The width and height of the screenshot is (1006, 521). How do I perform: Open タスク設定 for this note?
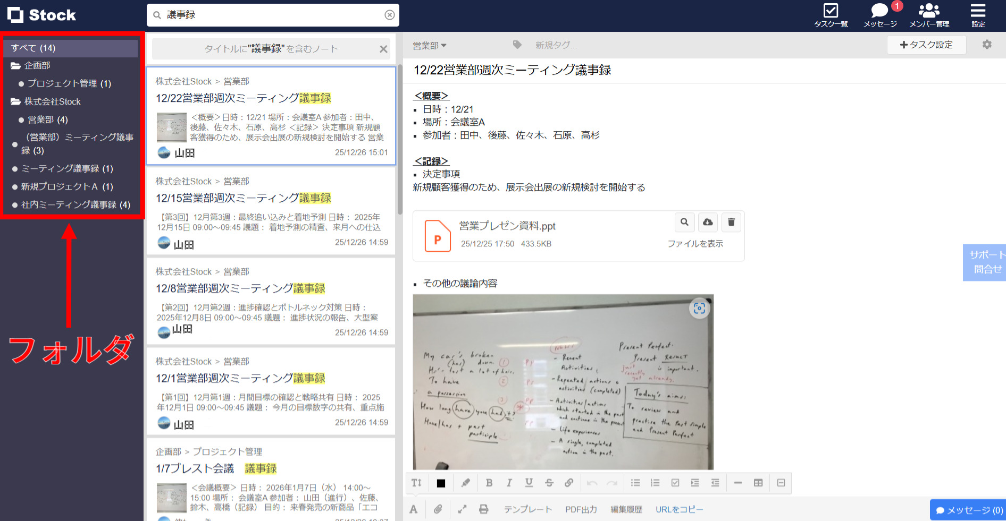(927, 45)
